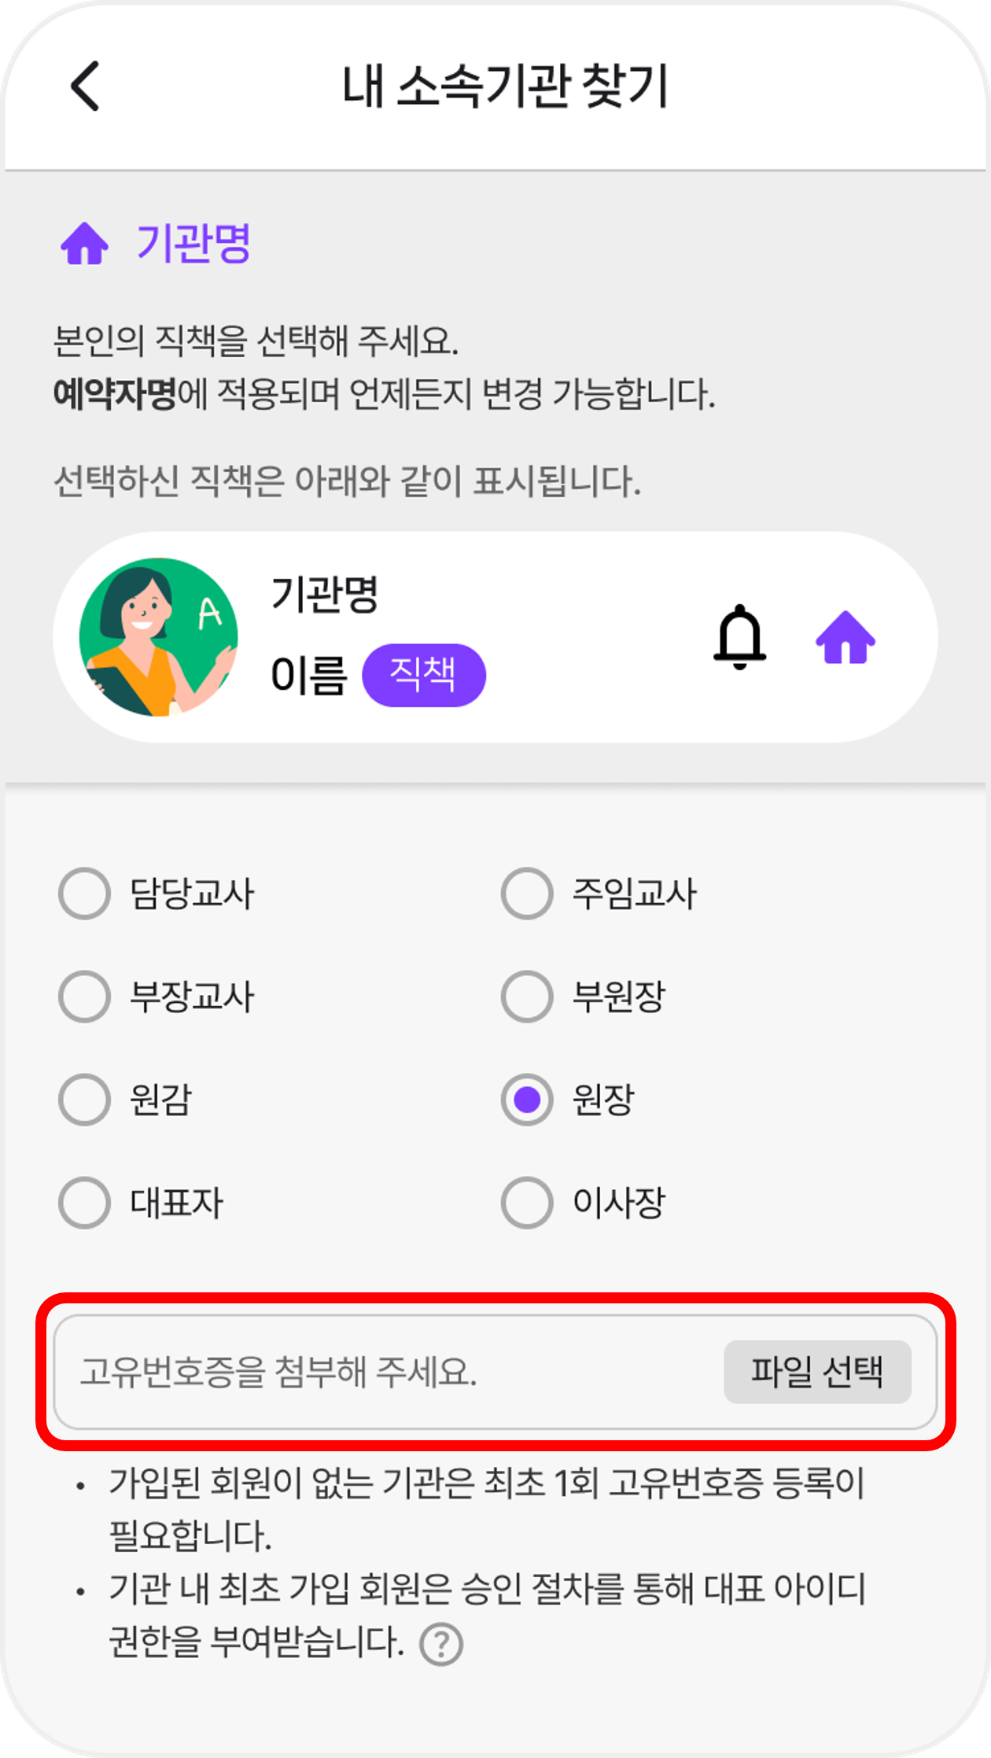Viewport: 991px width, 1758px height.
Task: Tap the teacher avatar image
Action: pyautogui.click(x=158, y=636)
